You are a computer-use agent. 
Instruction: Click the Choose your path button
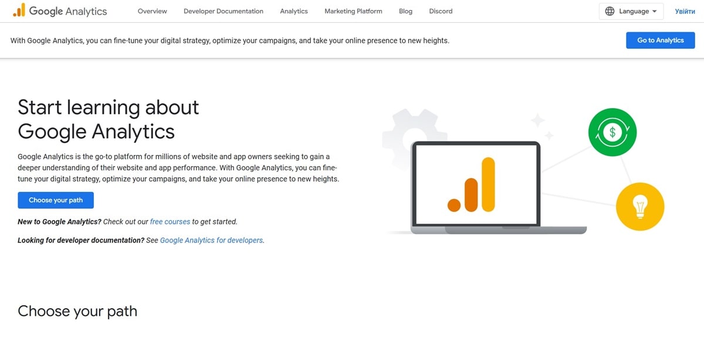click(56, 200)
